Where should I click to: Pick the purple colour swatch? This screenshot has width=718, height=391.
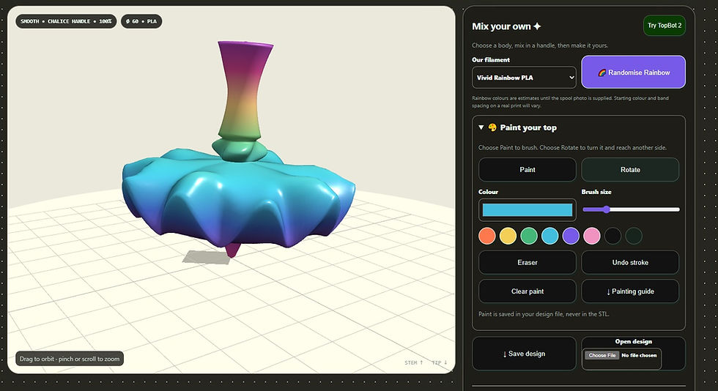pos(571,236)
